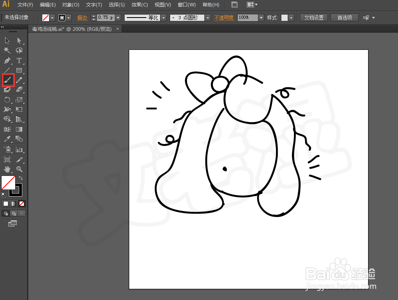Open the 描边 stroke panel link

point(82,18)
